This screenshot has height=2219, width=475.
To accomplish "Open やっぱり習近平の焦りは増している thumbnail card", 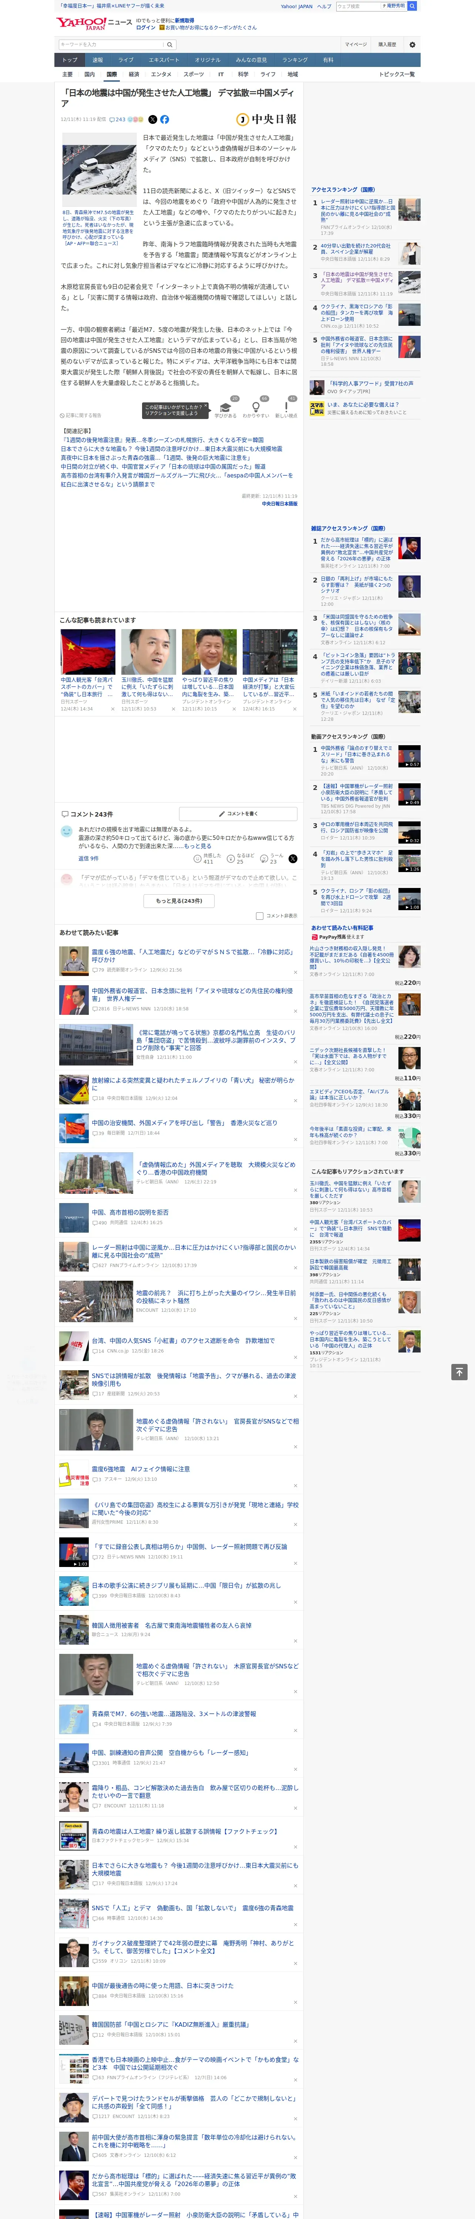I will [209, 669].
